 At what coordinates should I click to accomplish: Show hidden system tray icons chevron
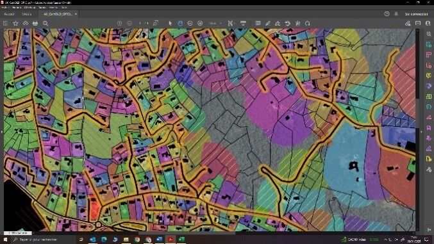[x=386, y=240]
